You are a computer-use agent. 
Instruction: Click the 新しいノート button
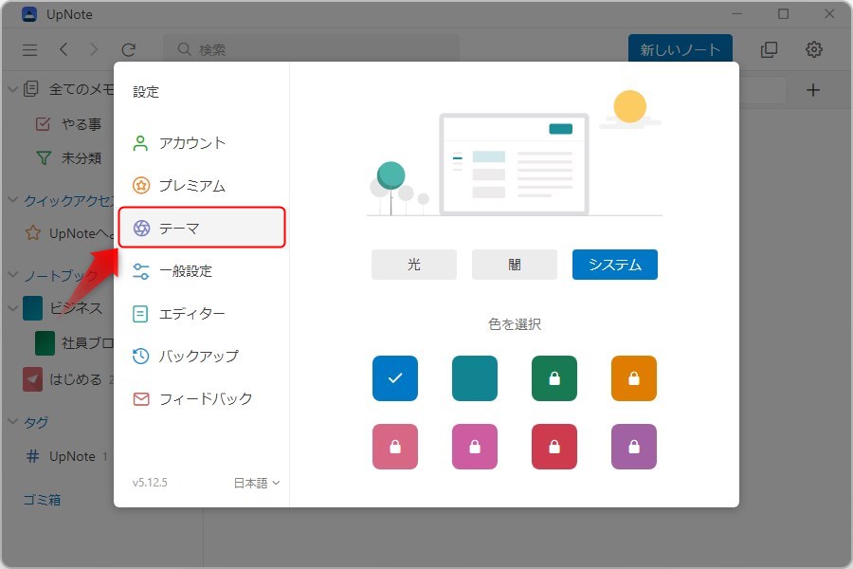click(680, 49)
